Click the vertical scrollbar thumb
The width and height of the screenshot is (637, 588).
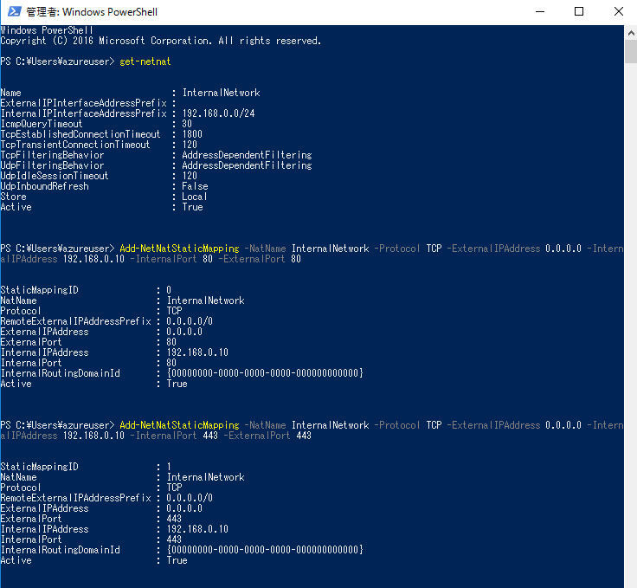pyautogui.click(x=631, y=52)
